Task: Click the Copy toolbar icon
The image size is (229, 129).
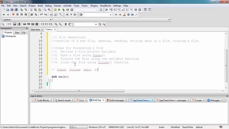Action: tap(35, 10)
